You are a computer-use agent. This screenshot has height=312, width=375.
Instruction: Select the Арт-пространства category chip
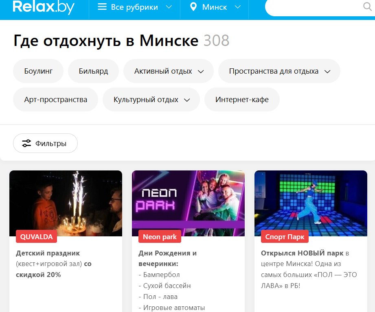click(x=55, y=100)
